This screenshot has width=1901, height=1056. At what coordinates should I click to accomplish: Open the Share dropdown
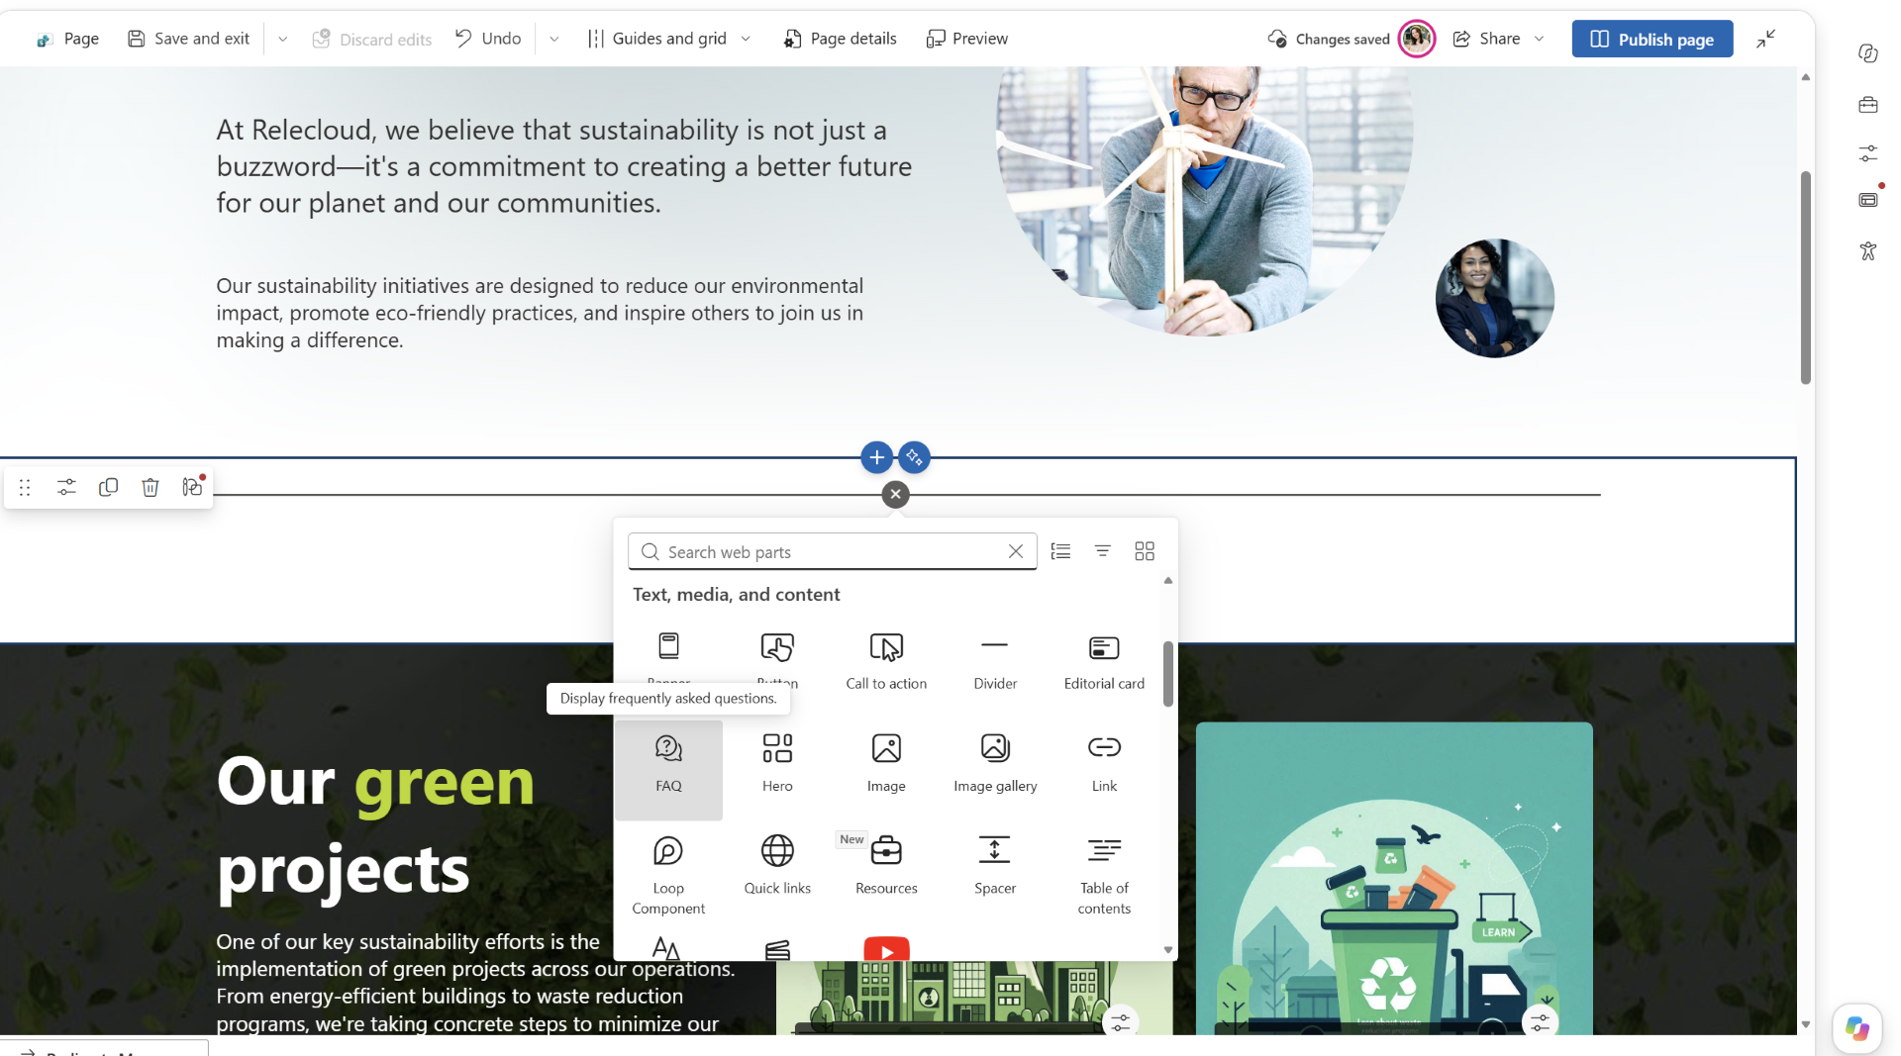pos(1498,39)
